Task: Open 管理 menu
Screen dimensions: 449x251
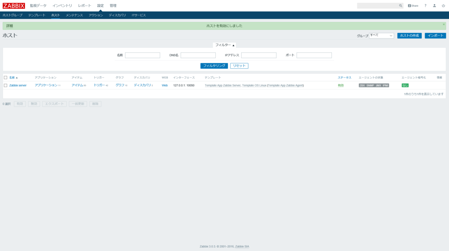Action: pos(113,6)
